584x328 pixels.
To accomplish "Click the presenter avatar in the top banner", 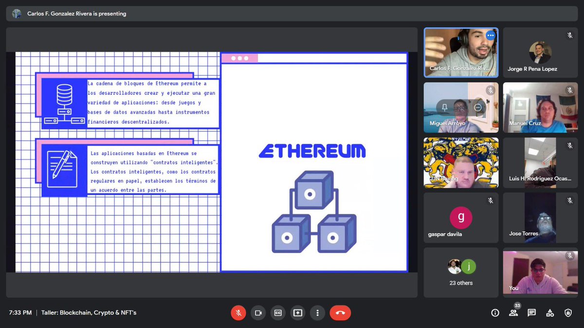I will [x=17, y=14].
